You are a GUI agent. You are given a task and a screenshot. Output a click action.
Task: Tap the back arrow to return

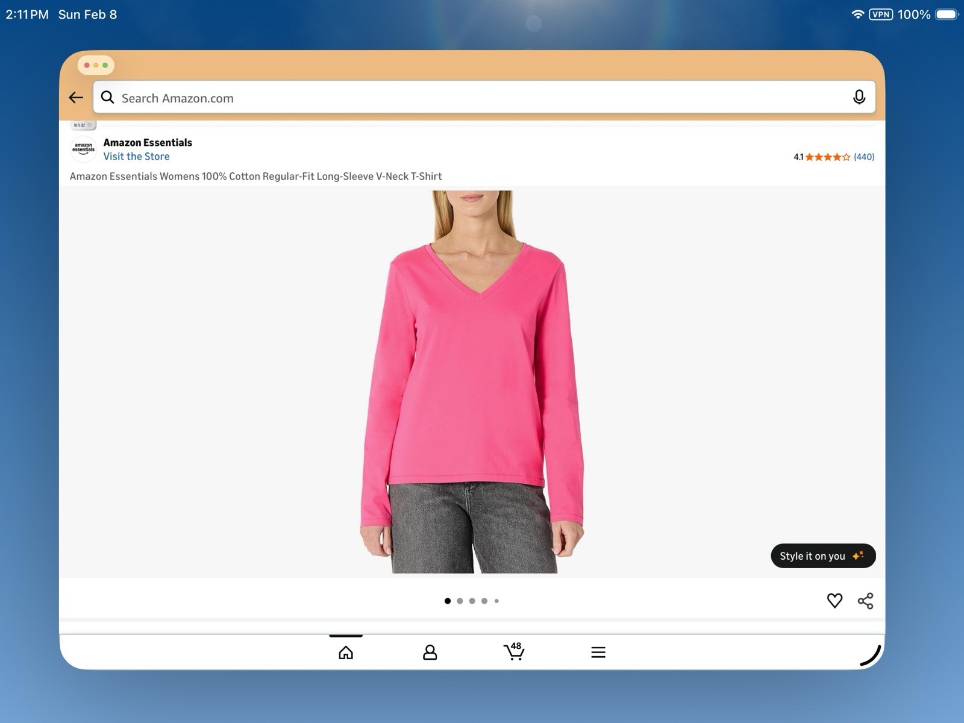pos(75,97)
